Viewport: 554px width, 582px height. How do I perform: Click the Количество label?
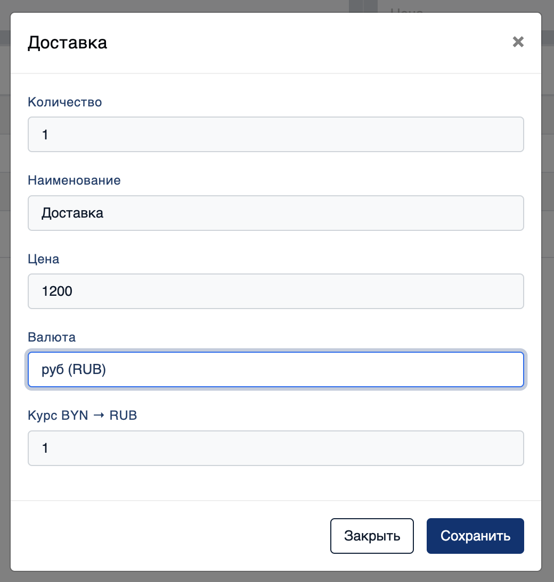[x=64, y=102]
